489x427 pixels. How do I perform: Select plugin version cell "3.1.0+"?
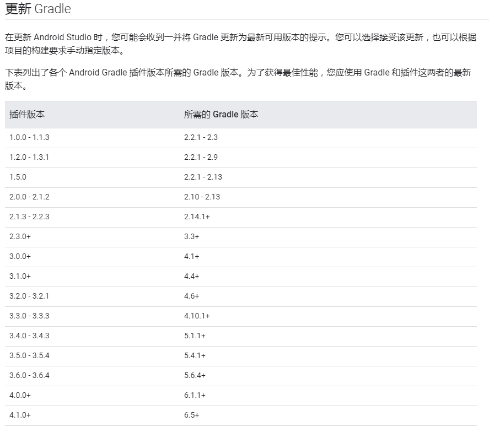tap(20, 277)
